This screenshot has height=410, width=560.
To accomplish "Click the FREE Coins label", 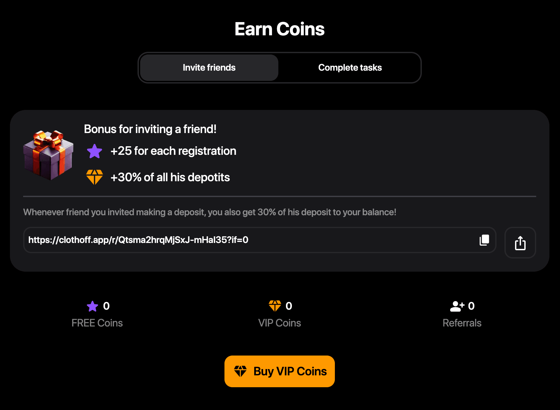I will [x=97, y=323].
